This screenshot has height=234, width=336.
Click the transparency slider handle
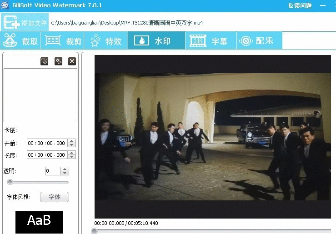10,182
